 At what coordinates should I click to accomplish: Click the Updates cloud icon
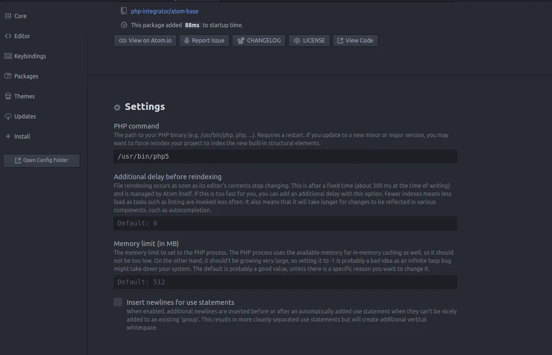(x=8, y=116)
